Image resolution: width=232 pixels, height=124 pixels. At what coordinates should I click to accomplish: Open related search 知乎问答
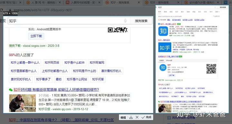point(98,79)
